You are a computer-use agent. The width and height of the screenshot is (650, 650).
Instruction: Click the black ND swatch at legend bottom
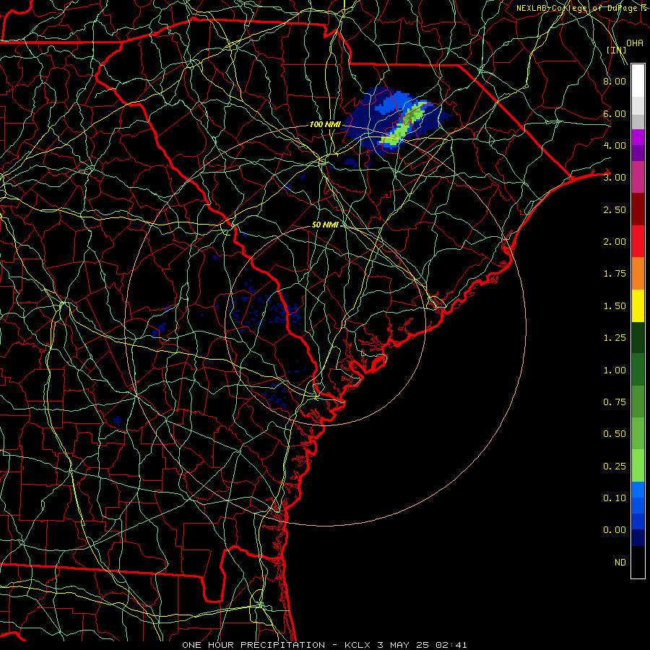pos(638,562)
